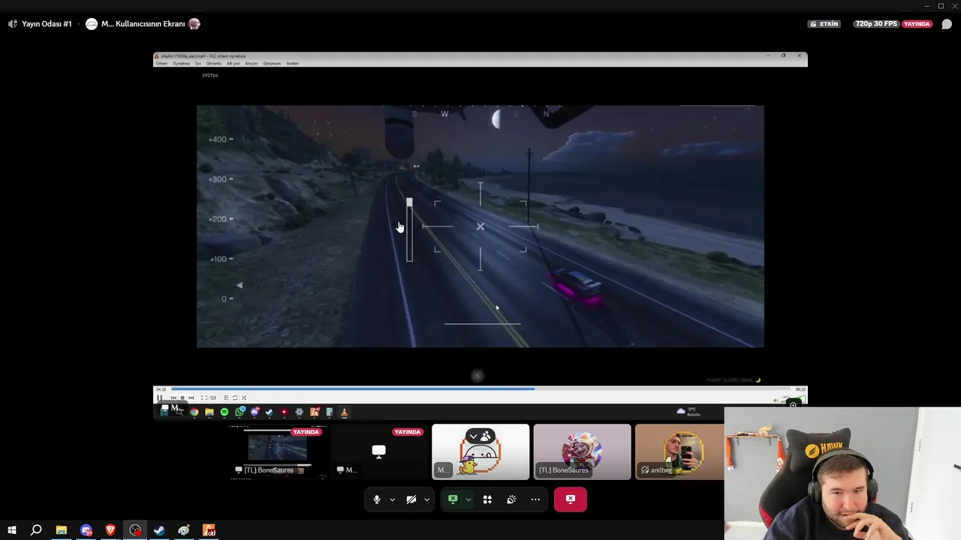This screenshot has width=961, height=540.
Task: Open camera options dropdown arrow
Action: pyautogui.click(x=426, y=499)
